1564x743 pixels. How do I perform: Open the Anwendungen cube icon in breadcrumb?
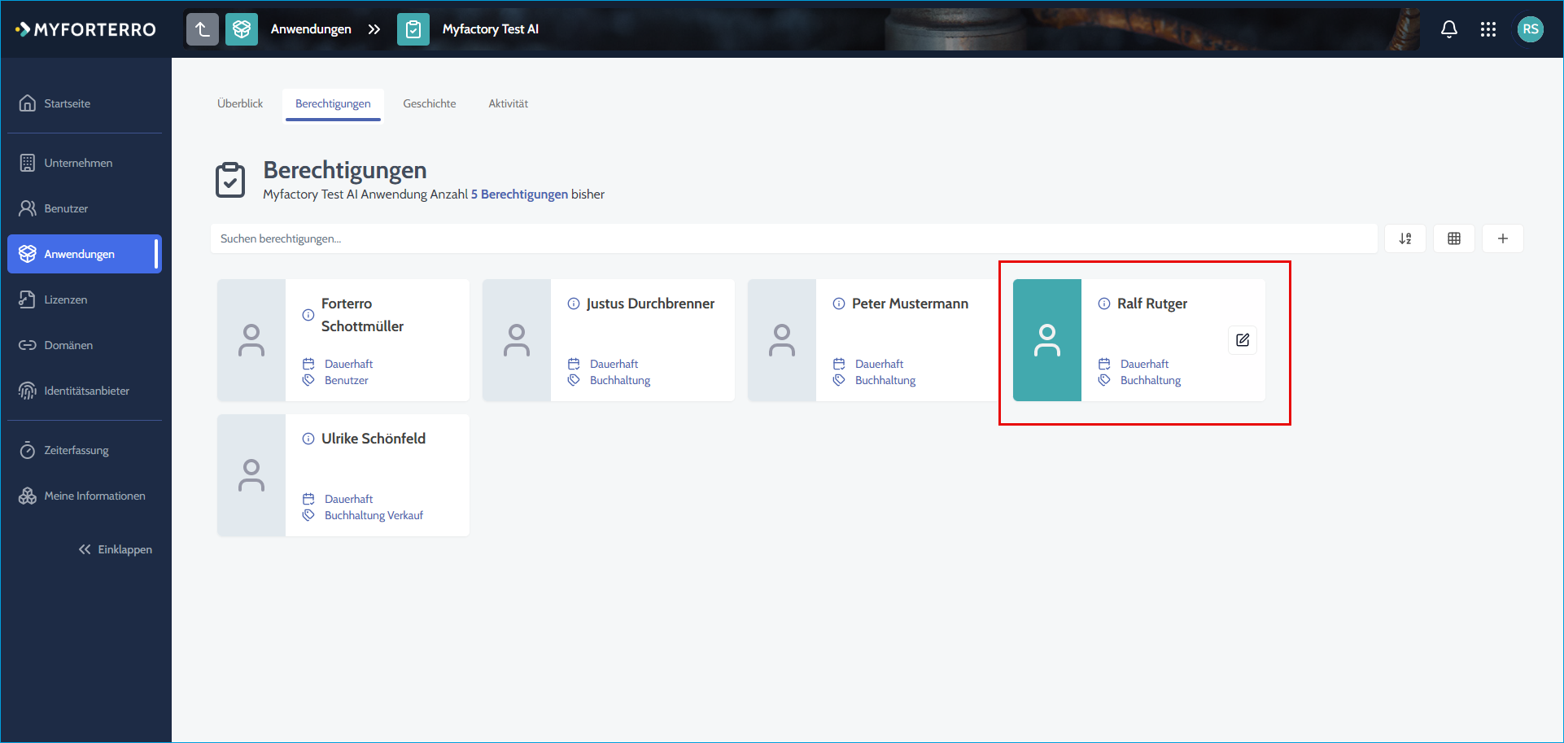point(242,29)
